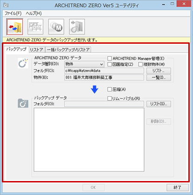Open the second toolbar icon with grid symbols
The width and height of the screenshot is (193, 195).
point(35,27)
